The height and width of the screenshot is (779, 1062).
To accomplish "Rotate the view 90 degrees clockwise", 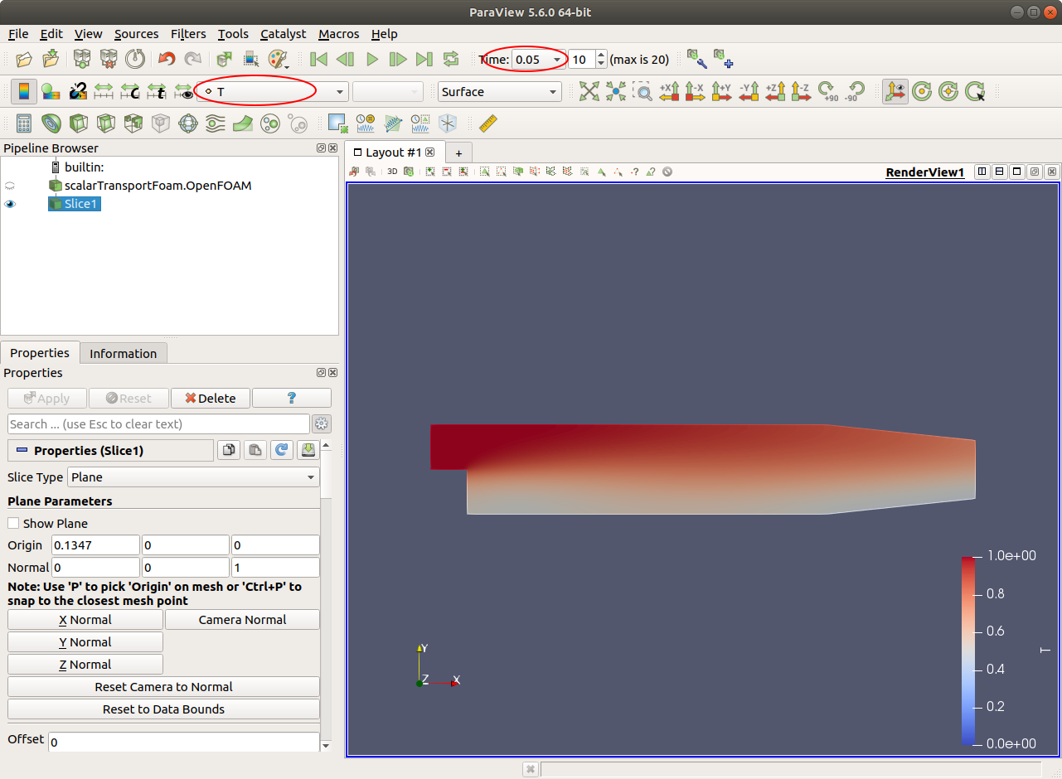I will [827, 91].
